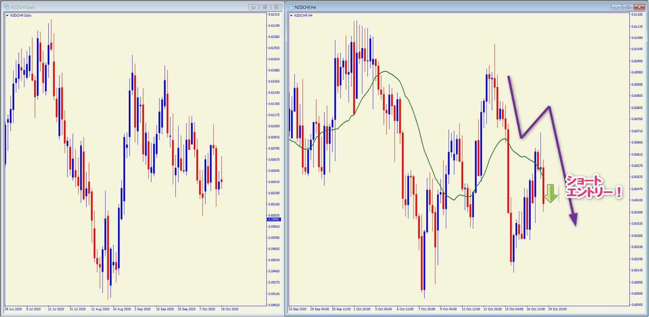Image resolution: width=649 pixels, height=317 pixels.
Task: Click 29 Sep 04:00 on H4 time axis
Action: [320, 309]
